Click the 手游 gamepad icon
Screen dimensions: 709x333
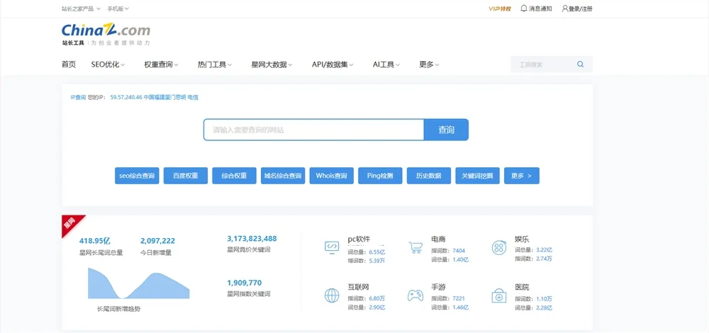pos(415,295)
